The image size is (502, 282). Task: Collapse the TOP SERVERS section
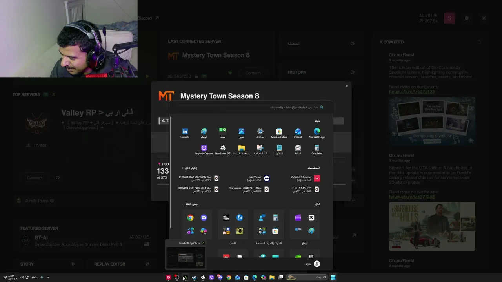(x=53, y=94)
